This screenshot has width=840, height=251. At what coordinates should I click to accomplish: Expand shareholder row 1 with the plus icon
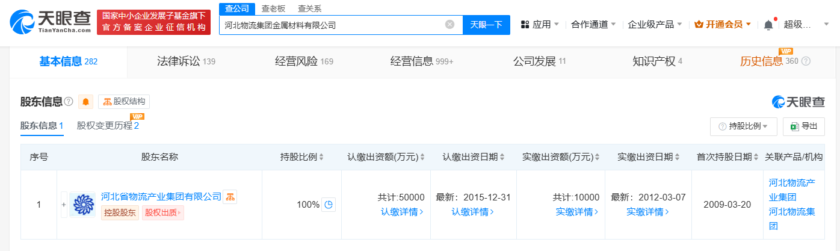64,205
